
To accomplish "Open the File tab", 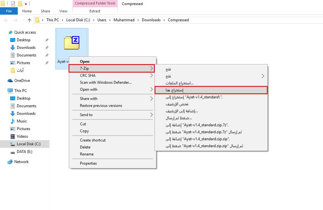I will coord(9,11).
